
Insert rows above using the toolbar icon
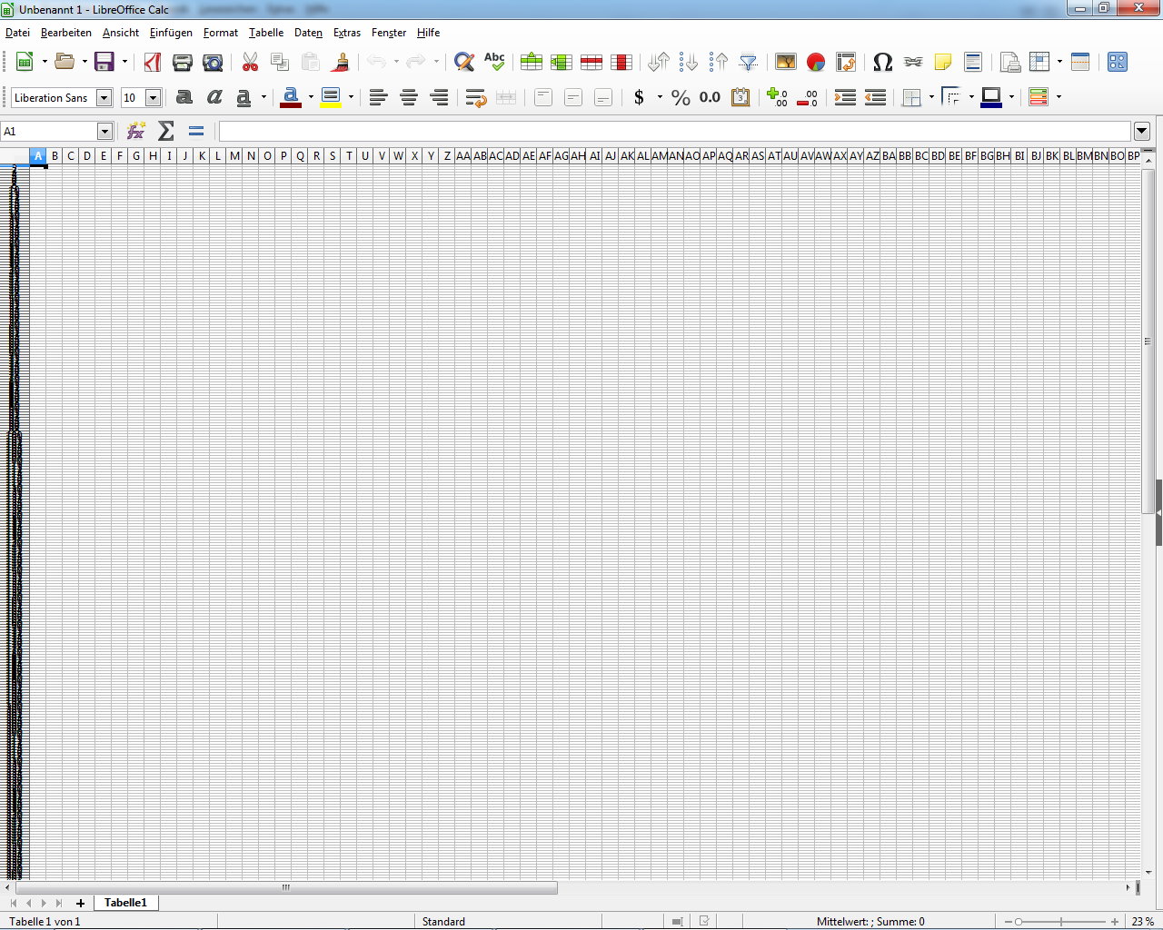[x=532, y=62]
